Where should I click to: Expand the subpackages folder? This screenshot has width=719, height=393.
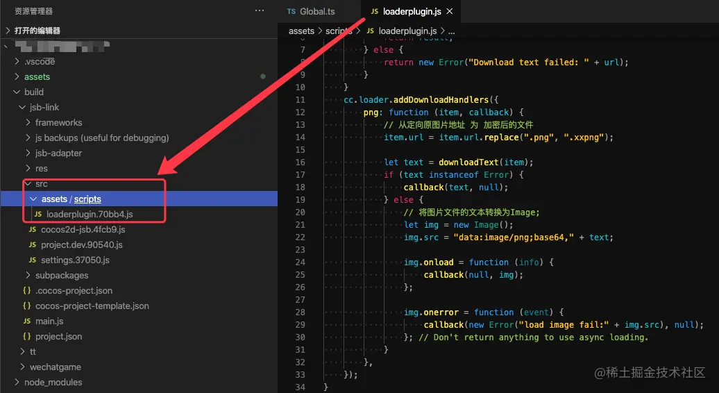[28, 275]
